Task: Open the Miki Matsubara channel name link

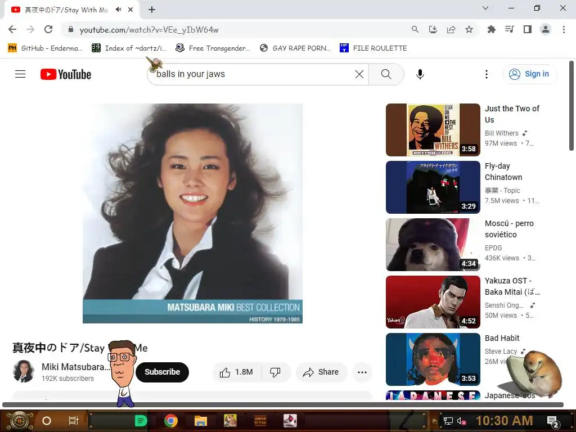Action: pos(76,367)
